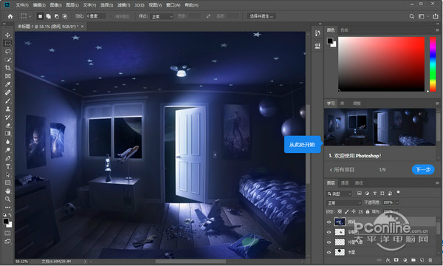Open the Learn panel flyout menu
Viewport: 443px width, 266px height.
[437, 103]
